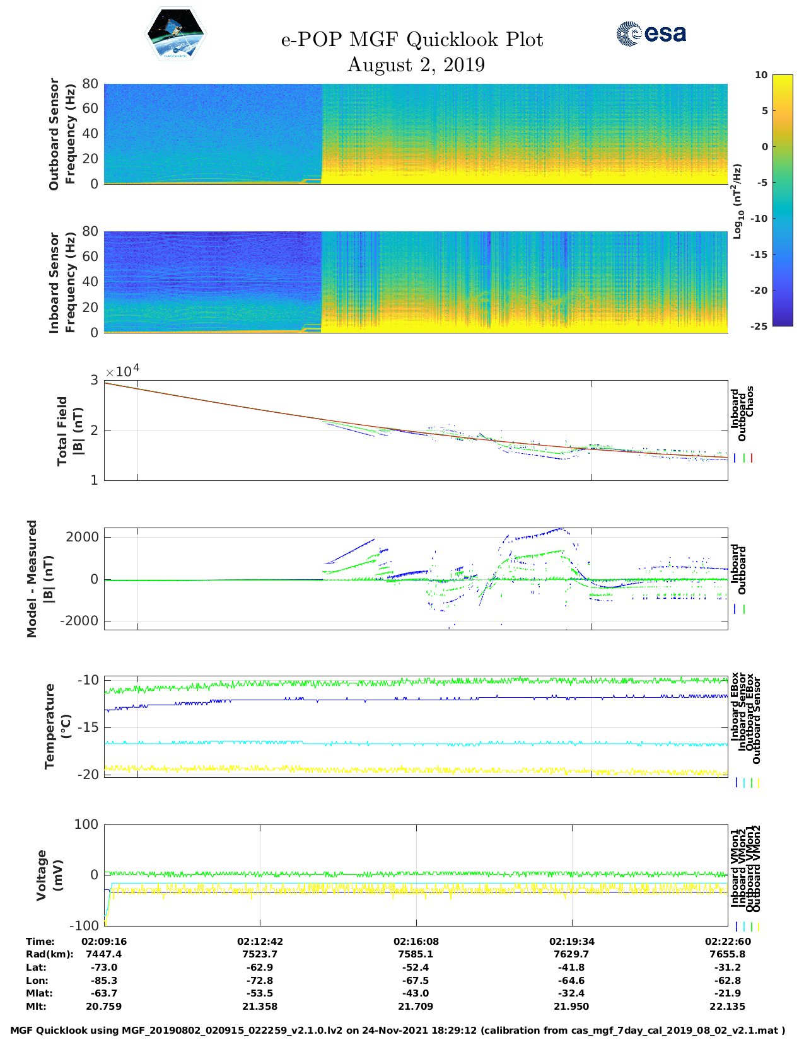Click the e-POP MGF Quicklook Plot title
The width and height of the screenshot is (804, 1040).
coord(412,40)
